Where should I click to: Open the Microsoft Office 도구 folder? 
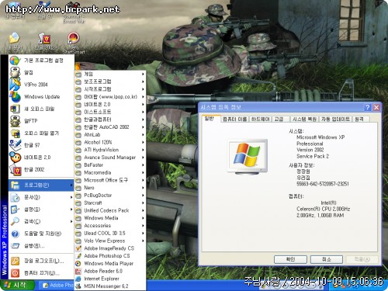(110, 180)
